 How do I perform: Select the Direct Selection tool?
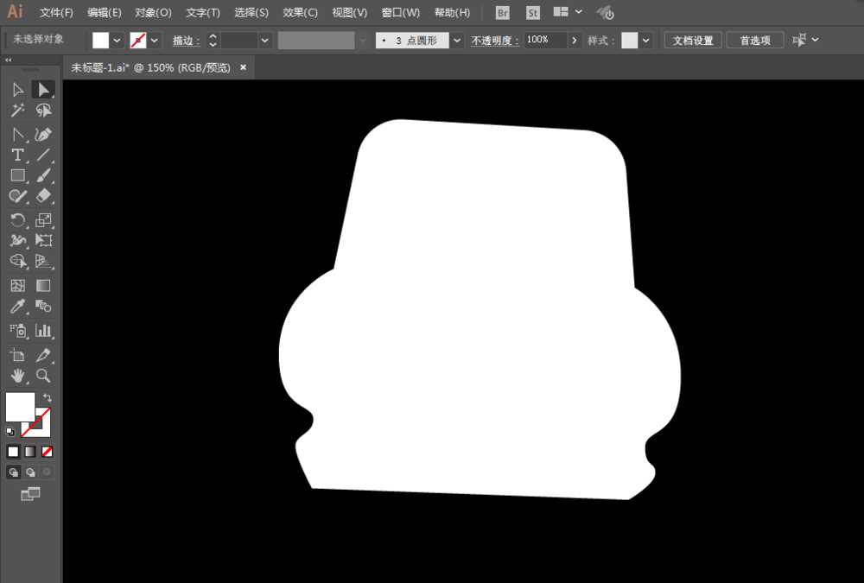coord(43,90)
